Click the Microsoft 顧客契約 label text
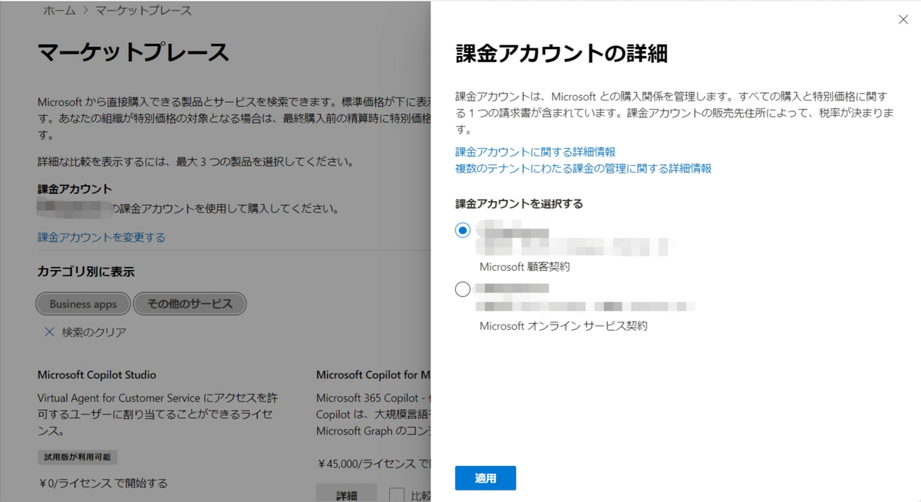The height and width of the screenshot is (502, 921). (526, 269)
